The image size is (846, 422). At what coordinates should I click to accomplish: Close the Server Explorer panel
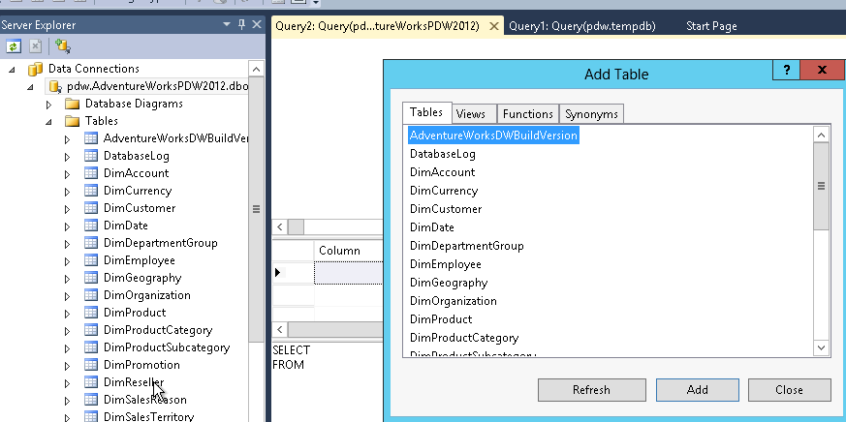[257, 25]
